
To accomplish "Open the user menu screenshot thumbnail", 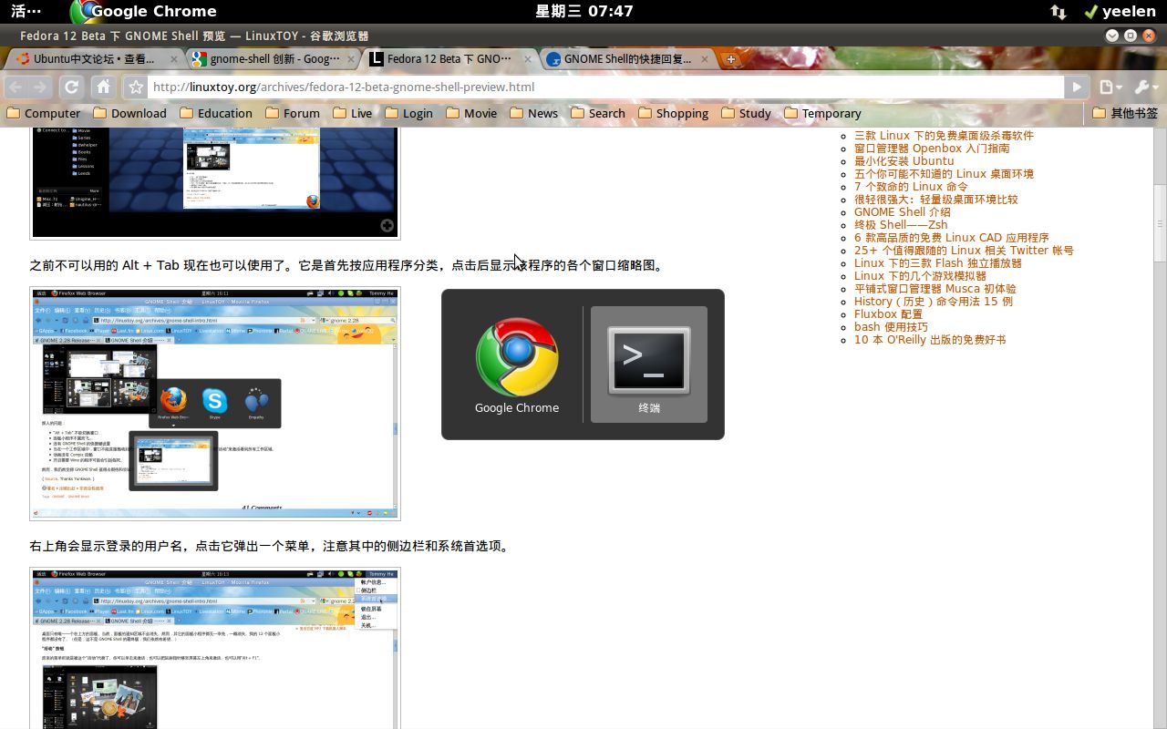I will pos(215,648).
